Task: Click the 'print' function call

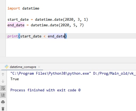Action: pyautogui.click(x=13, y=36)
